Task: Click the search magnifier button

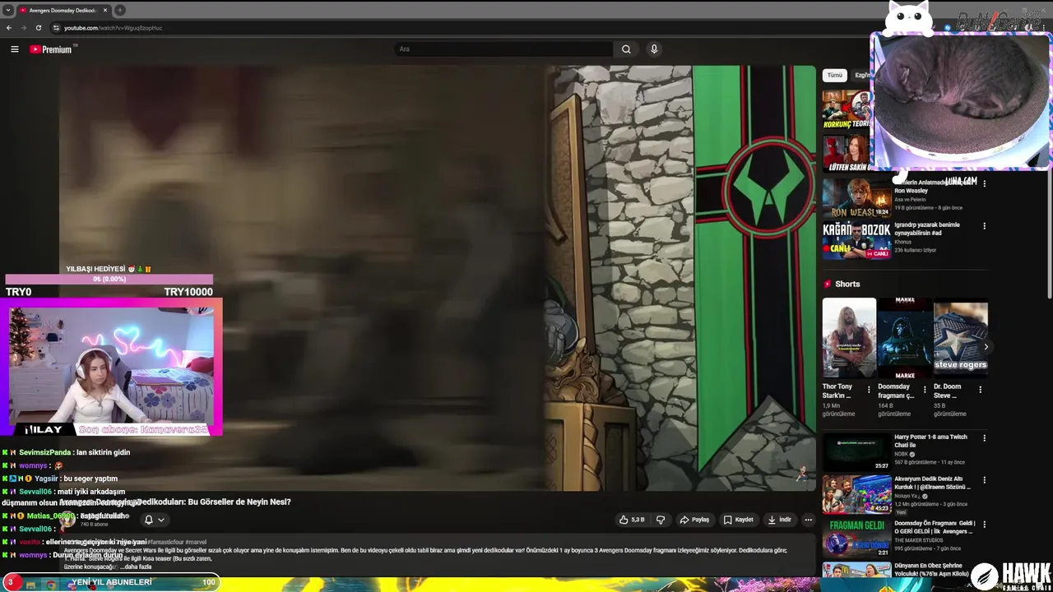Action: (x=626, y=49)
